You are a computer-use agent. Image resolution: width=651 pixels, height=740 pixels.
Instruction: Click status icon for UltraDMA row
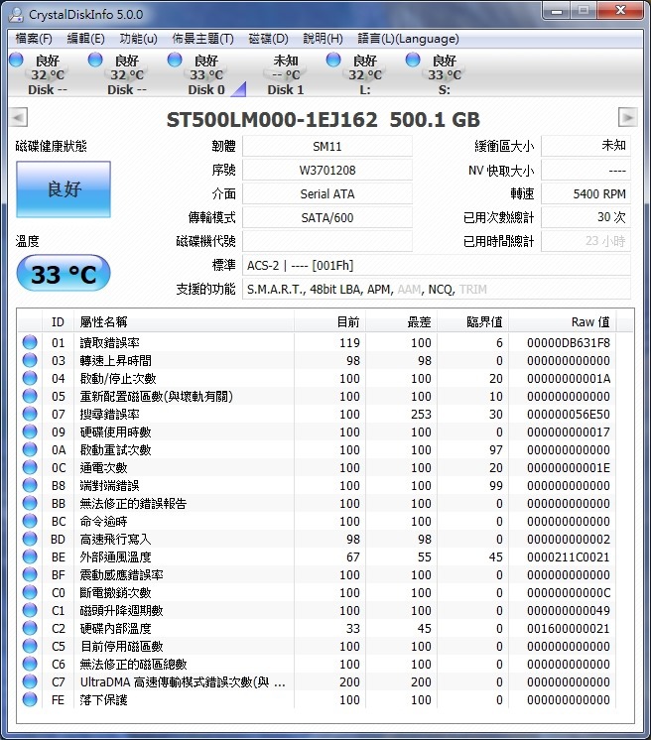30,681
